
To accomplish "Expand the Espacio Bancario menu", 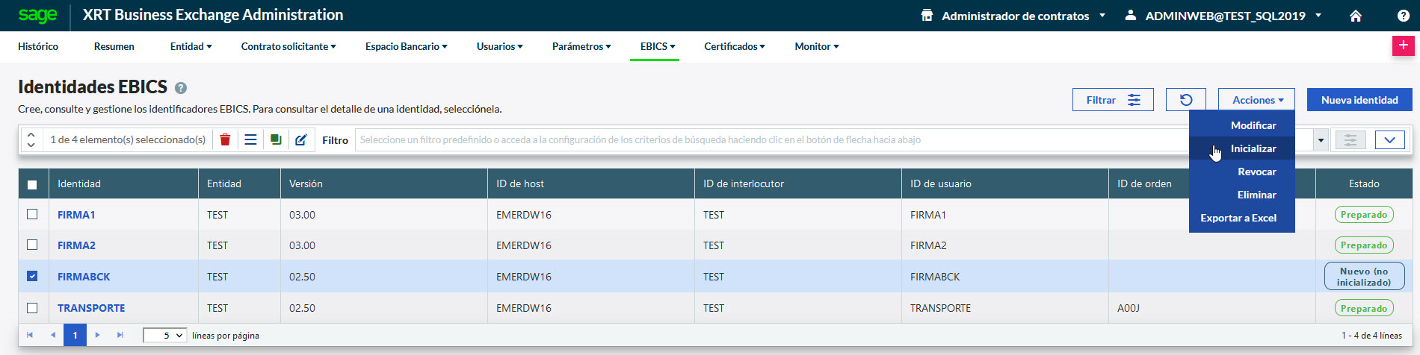I will click(407, 46).
